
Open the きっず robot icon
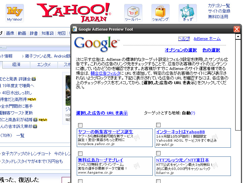click(188, 13)
